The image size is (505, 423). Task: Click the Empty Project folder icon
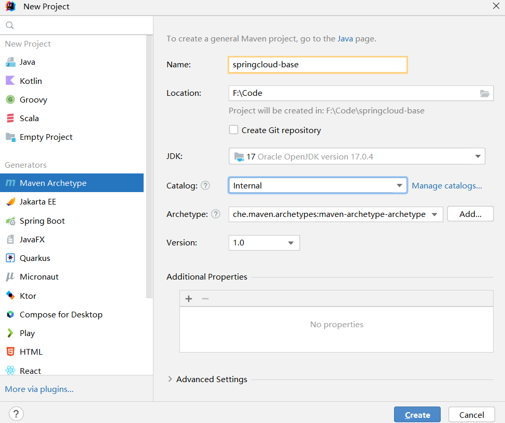coord(10,137)
